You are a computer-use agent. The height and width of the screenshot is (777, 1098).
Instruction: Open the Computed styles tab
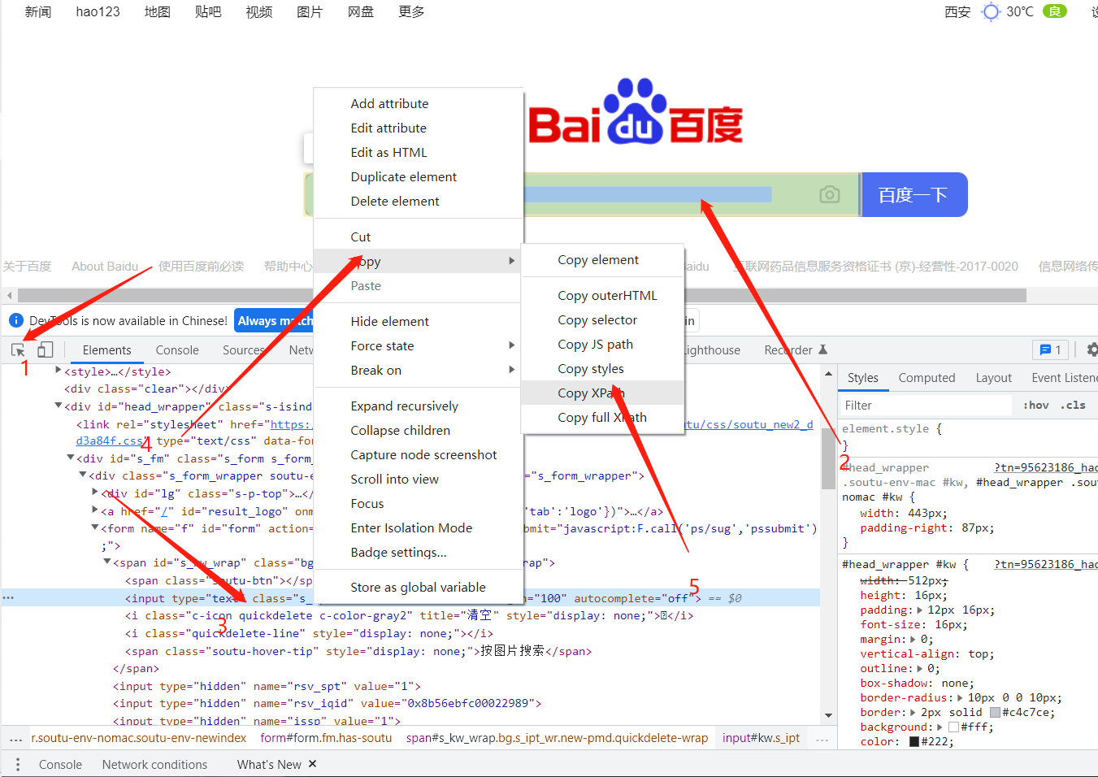point(927,378)
